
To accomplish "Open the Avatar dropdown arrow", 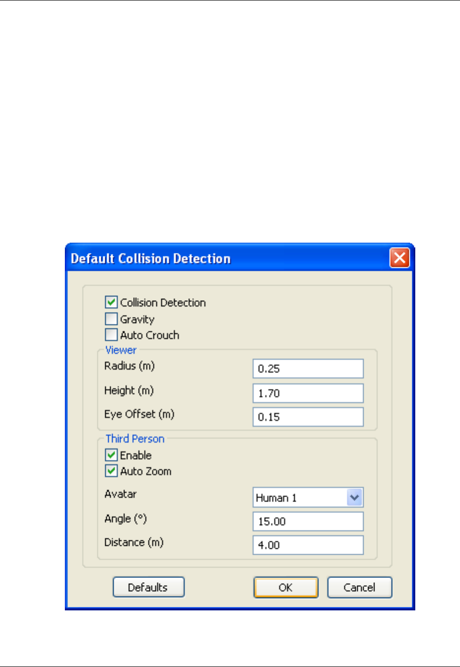I will click(x=354, y=498).
